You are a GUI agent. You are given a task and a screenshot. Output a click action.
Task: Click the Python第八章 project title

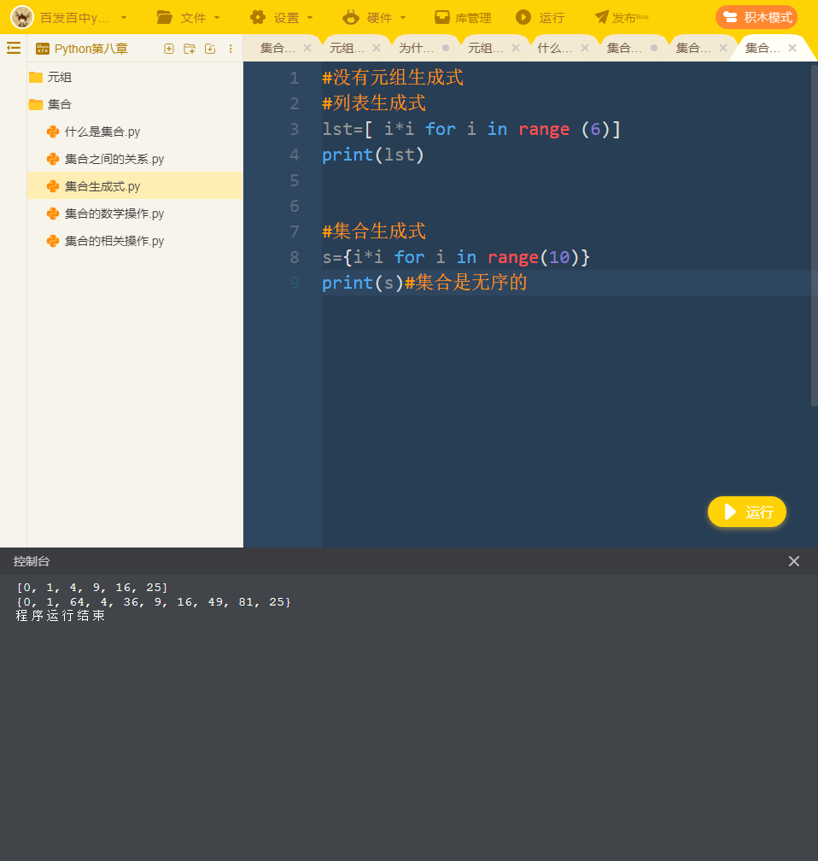coord(91,49)
